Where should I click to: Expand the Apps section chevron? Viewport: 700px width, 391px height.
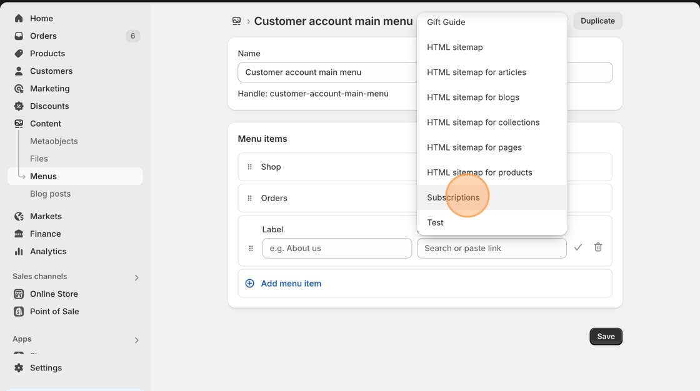tap(136, 340)
